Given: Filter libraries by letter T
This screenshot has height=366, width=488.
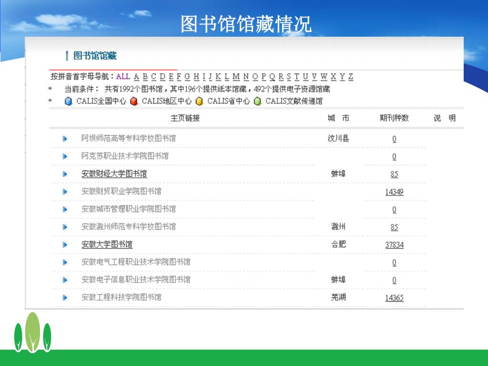Looking at the screenshot, I should click(x=296, y=77).
